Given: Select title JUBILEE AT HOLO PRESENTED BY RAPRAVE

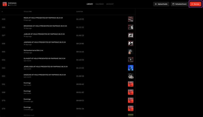Looking at the screenshot, I should [44, 34].
